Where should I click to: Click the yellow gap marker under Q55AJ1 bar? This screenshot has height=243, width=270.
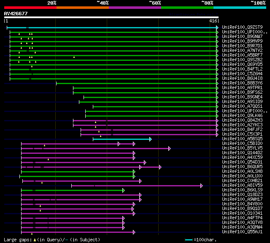(x=32, y=234)
